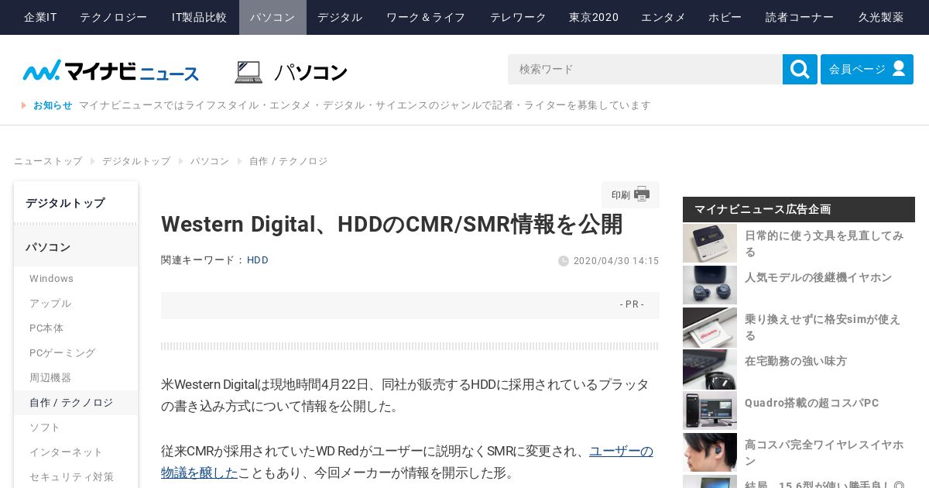
Task: Open Quadro搭載の超コスパPC ad link
Action: 811,403
